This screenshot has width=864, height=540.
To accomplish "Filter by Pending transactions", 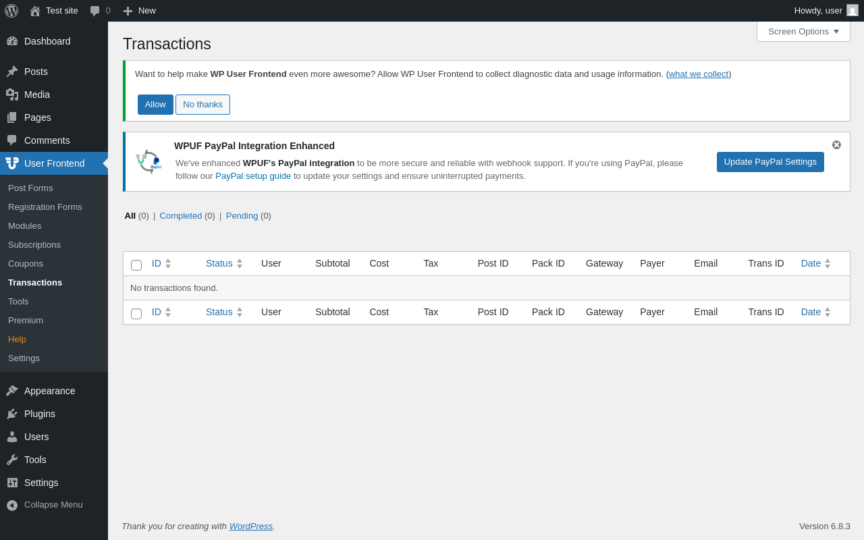I will point(242,216).
